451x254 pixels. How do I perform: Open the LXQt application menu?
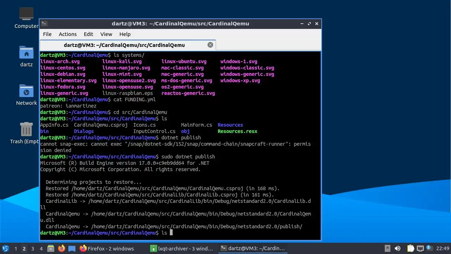click(x=5, y=248)
